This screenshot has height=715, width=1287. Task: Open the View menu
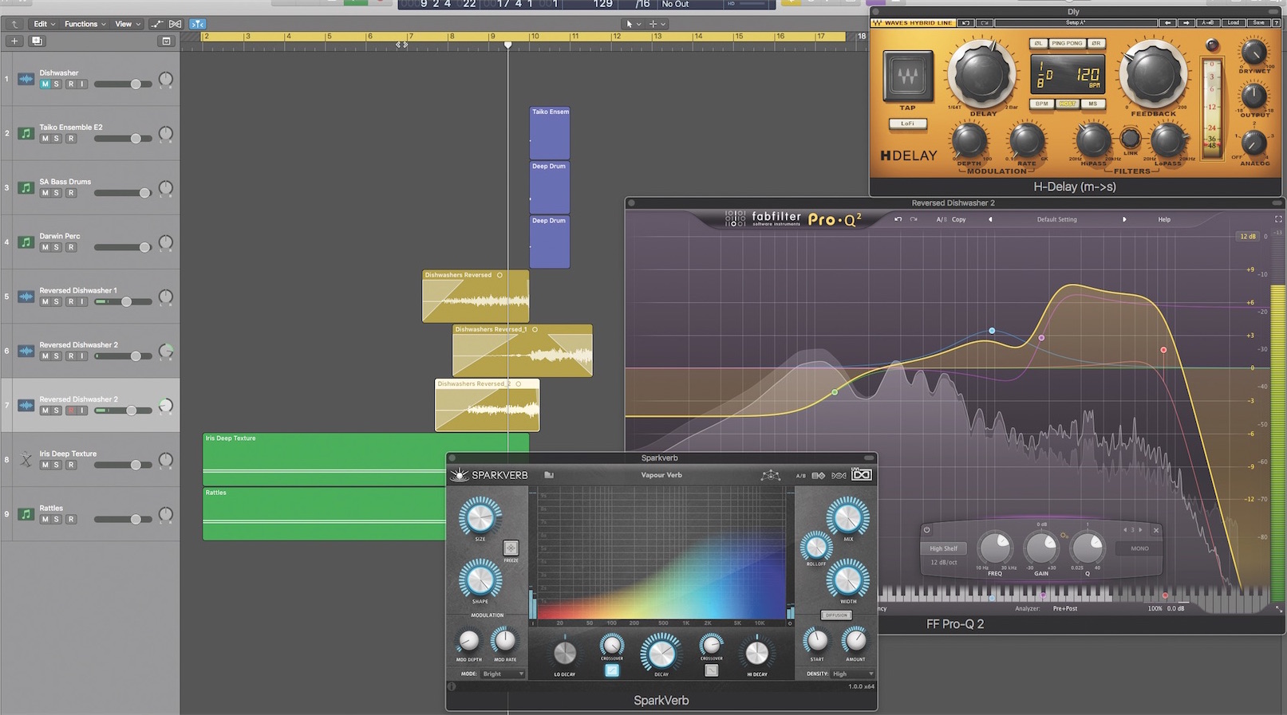[127, 24]
